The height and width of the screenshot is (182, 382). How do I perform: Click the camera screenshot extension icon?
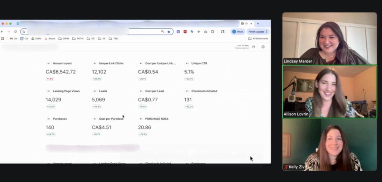tap(206, 32)
